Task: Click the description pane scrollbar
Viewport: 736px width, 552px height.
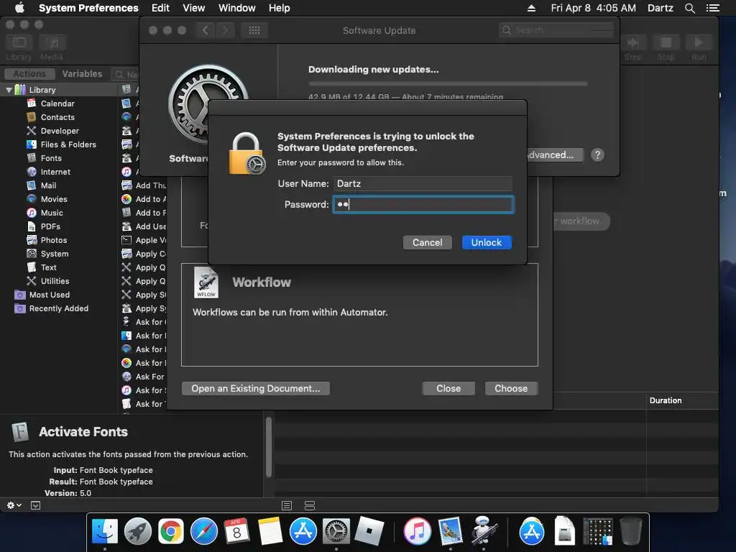Action: point(269,447)
